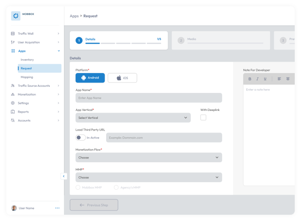The height and width of the screenshot is (221, 301).
Task: Click the Accounts sidebar icon
Action: click(x=13, y=121)
